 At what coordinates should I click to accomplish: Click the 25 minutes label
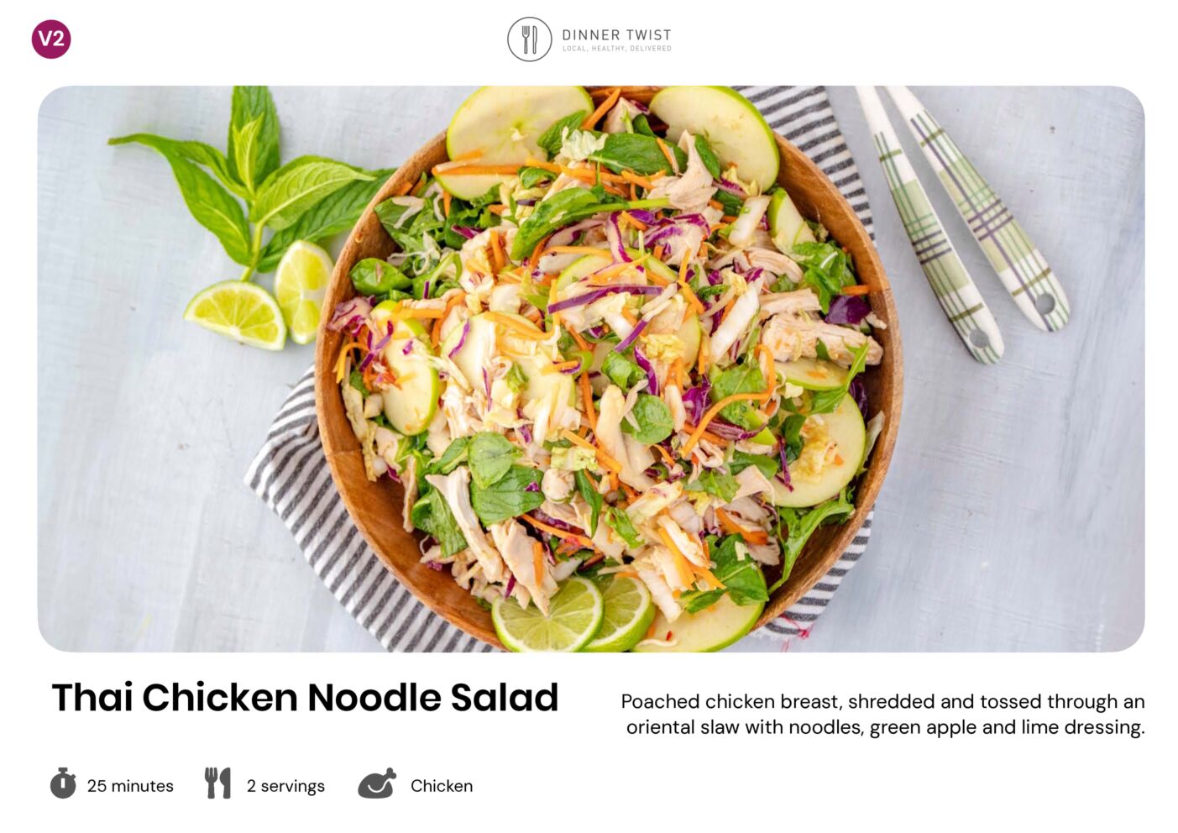point(130,786)
